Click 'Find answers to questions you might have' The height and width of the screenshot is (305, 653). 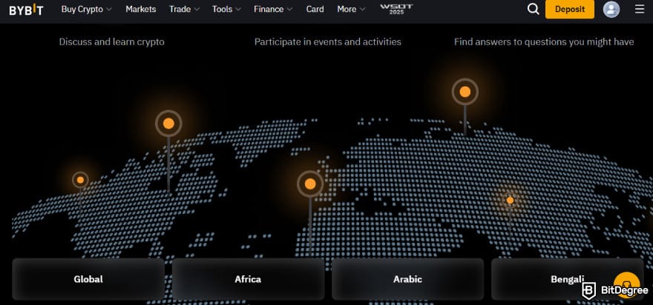tap(544, 42)
